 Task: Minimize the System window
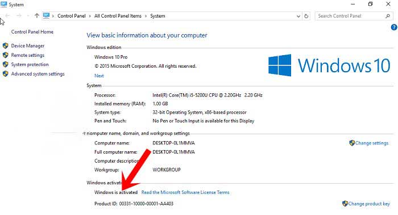[x=353, y=4]
